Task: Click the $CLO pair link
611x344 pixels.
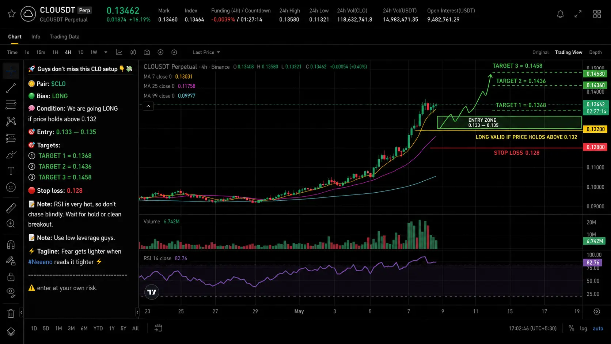Action: pyautogui.click(x=58, y=84)
